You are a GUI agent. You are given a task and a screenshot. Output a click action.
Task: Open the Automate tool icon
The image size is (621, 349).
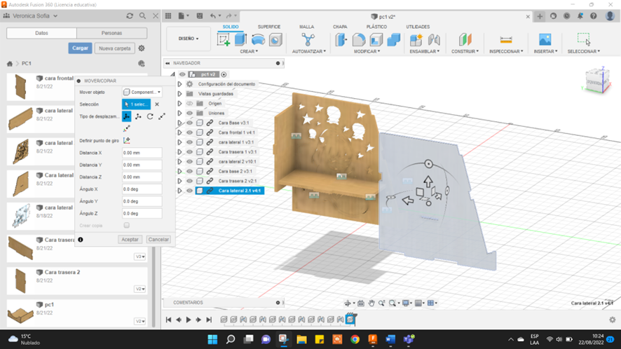coord(308,40)
